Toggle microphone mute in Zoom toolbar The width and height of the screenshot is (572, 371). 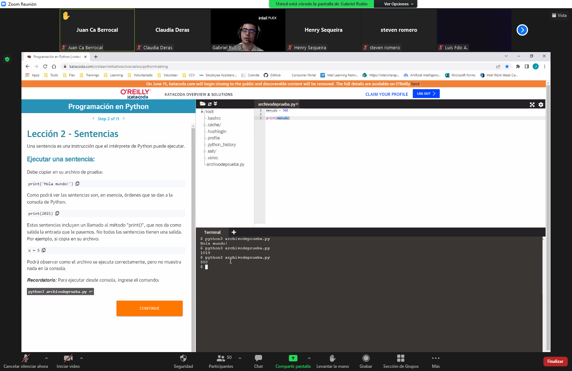pyautogui.click(x=25, y=358)
